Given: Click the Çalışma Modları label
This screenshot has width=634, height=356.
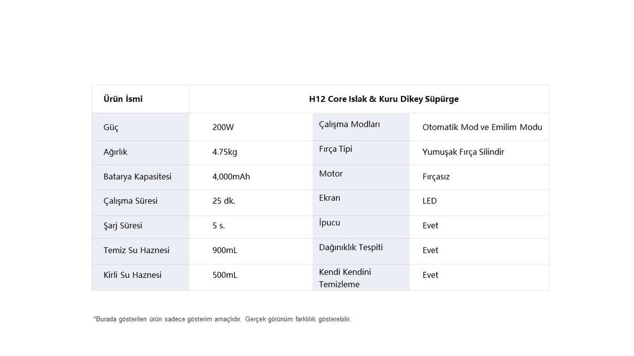Looking at the screenshot, I should pos(349,124).
